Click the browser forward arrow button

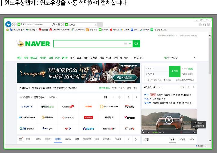[14, 24]
